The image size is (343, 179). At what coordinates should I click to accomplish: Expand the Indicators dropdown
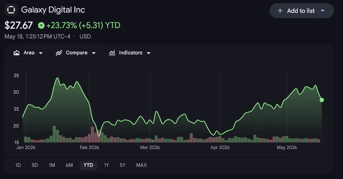click(x=148, y=53)
